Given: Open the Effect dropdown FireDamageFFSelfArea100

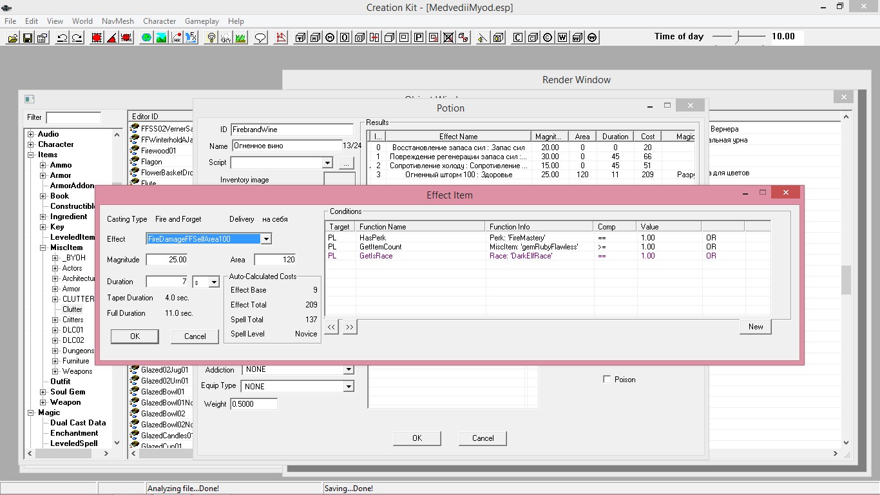Looking at the screenshot, I should click(266, 239).
